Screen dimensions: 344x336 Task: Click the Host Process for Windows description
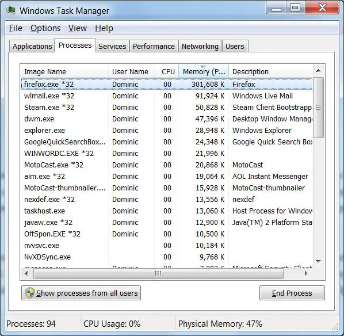[272, 211]
